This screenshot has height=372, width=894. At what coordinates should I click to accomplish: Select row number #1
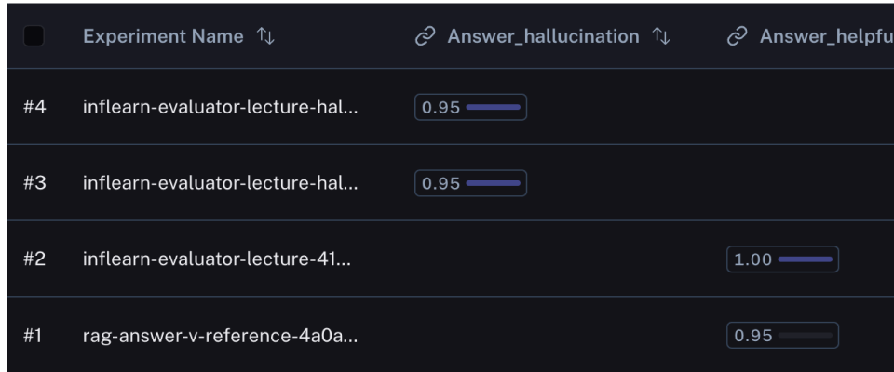33,336
